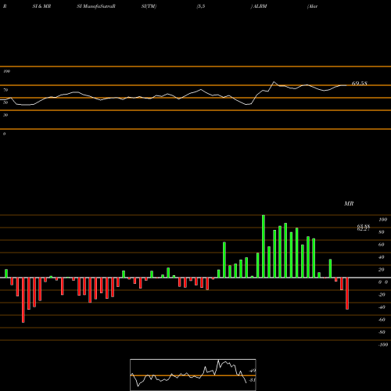Click the MR axis label -20
The width and height of the screenshot is (391, 391).
(382, 295)
